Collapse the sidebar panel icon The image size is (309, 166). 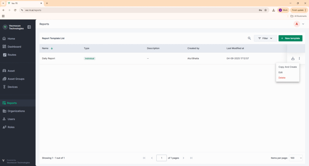pos(29,27)
